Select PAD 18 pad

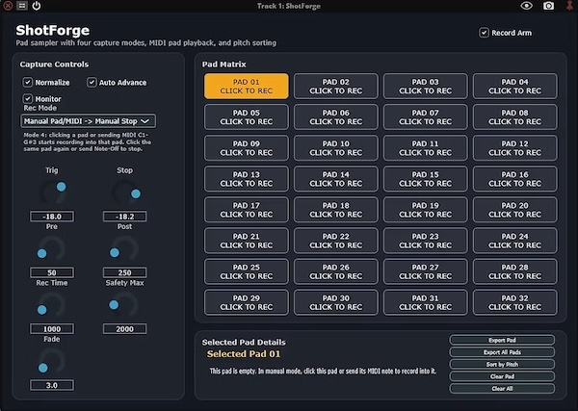[336, 210]
